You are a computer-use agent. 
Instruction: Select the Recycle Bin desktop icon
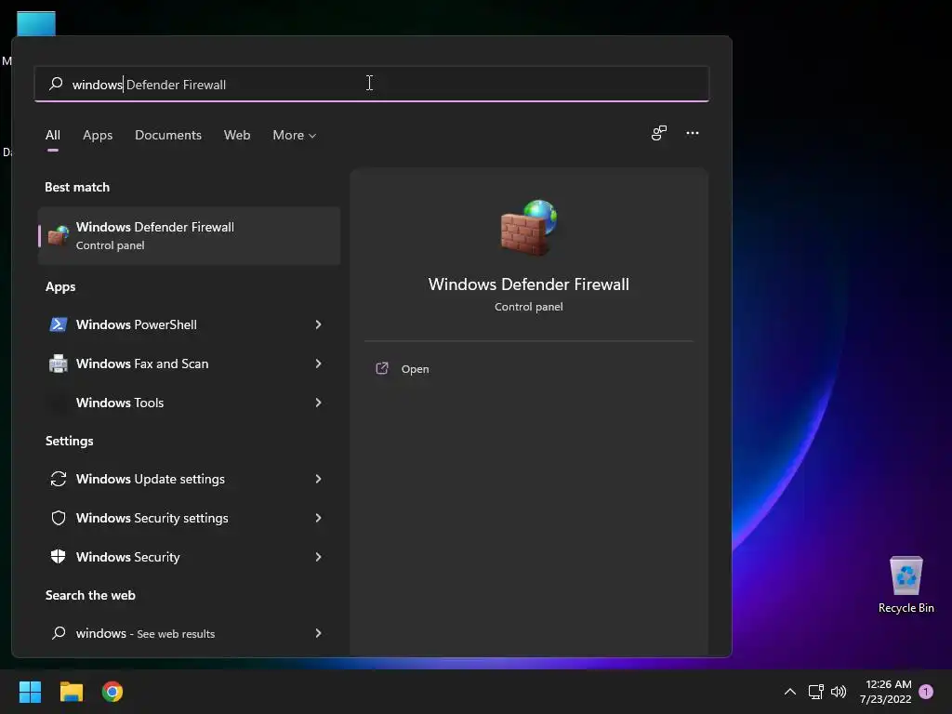click(x=906, y=584)
